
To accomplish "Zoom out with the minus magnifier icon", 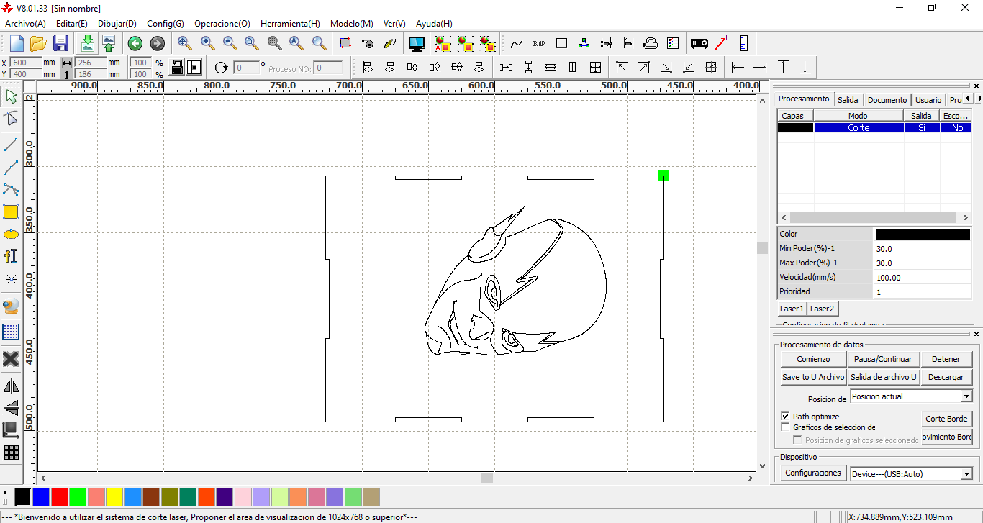I will [230, 43].
